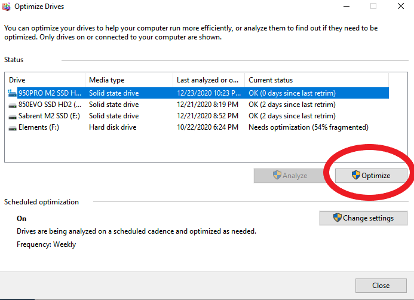Screen dimensions: 414x300
Task: Click the 'Frequency: Weekly' text
Action: (46, 244)
